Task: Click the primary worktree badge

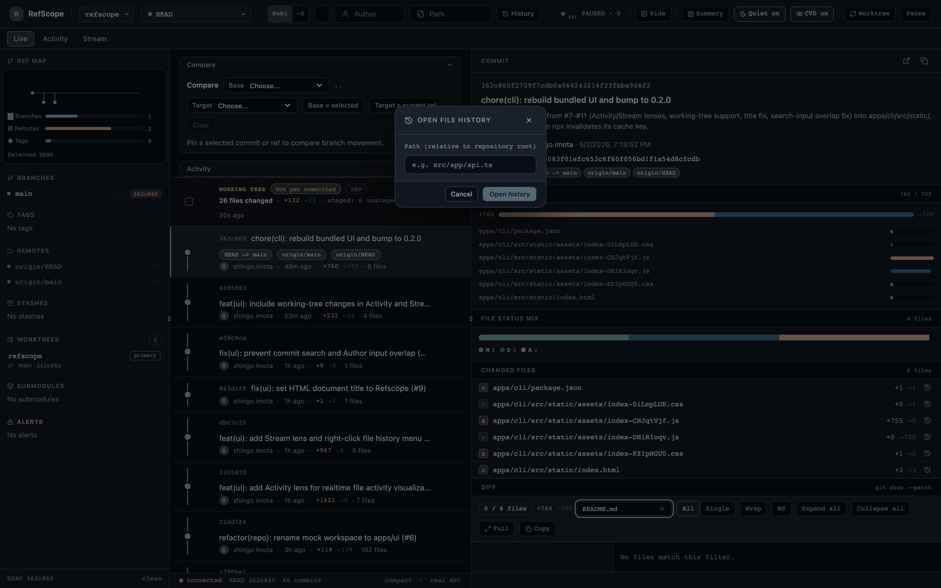Action: pos(145,355)
